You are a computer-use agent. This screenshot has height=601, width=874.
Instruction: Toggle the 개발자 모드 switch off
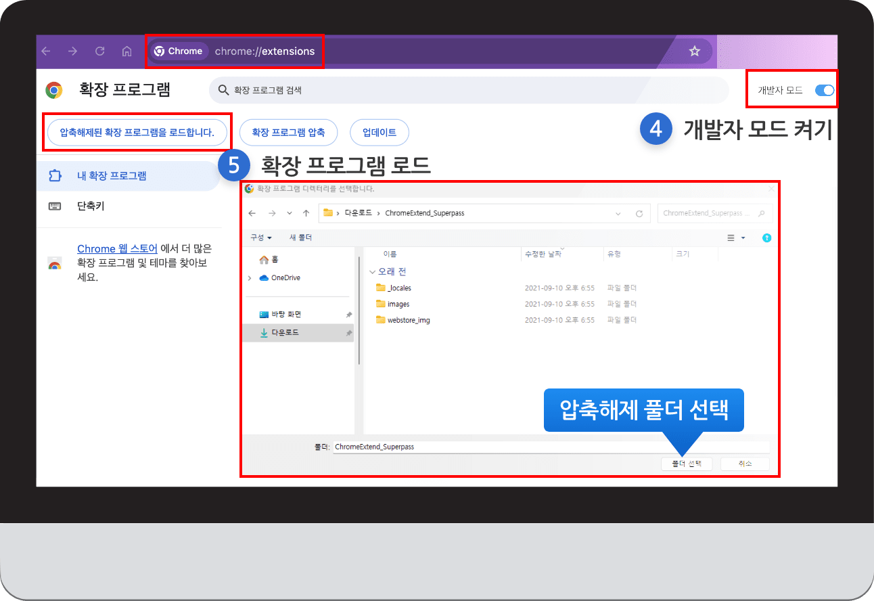point(824,89)
